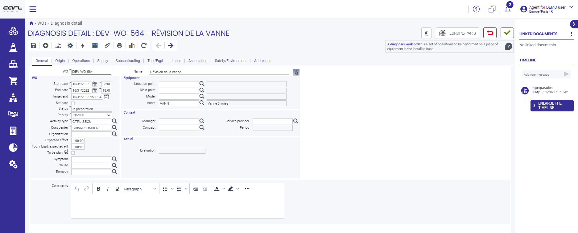This screenshot has height=233, width=578.
Task: Click the EUROPE/PARIS timezone button
Action: 457,33
